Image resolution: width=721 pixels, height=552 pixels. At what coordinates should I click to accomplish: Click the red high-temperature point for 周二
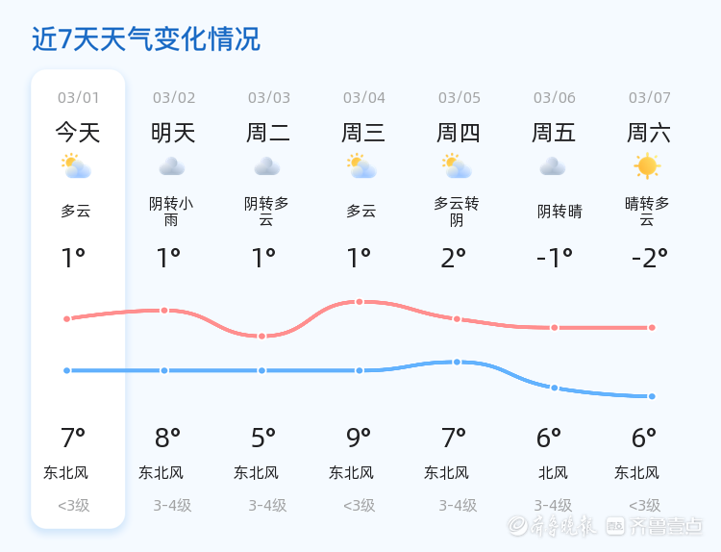(x=261, y=336)
